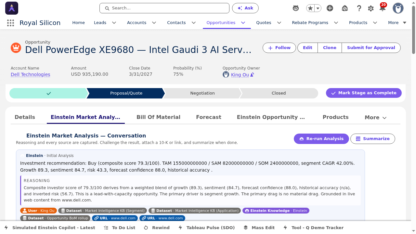Open the Ask Einstein button
Viewport: 416px width, 234px height.
coord(245,8)
